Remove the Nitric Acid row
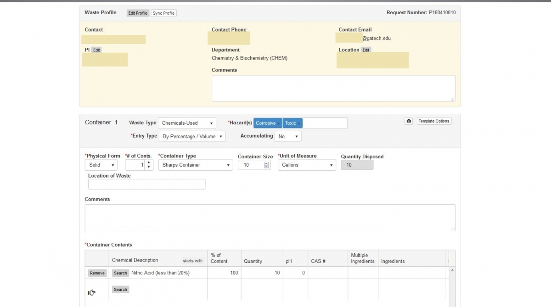This screenshot has height=307, width=551. click(97, 273)
